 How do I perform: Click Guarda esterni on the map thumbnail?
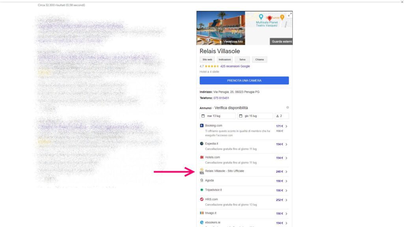pos(282,42)
